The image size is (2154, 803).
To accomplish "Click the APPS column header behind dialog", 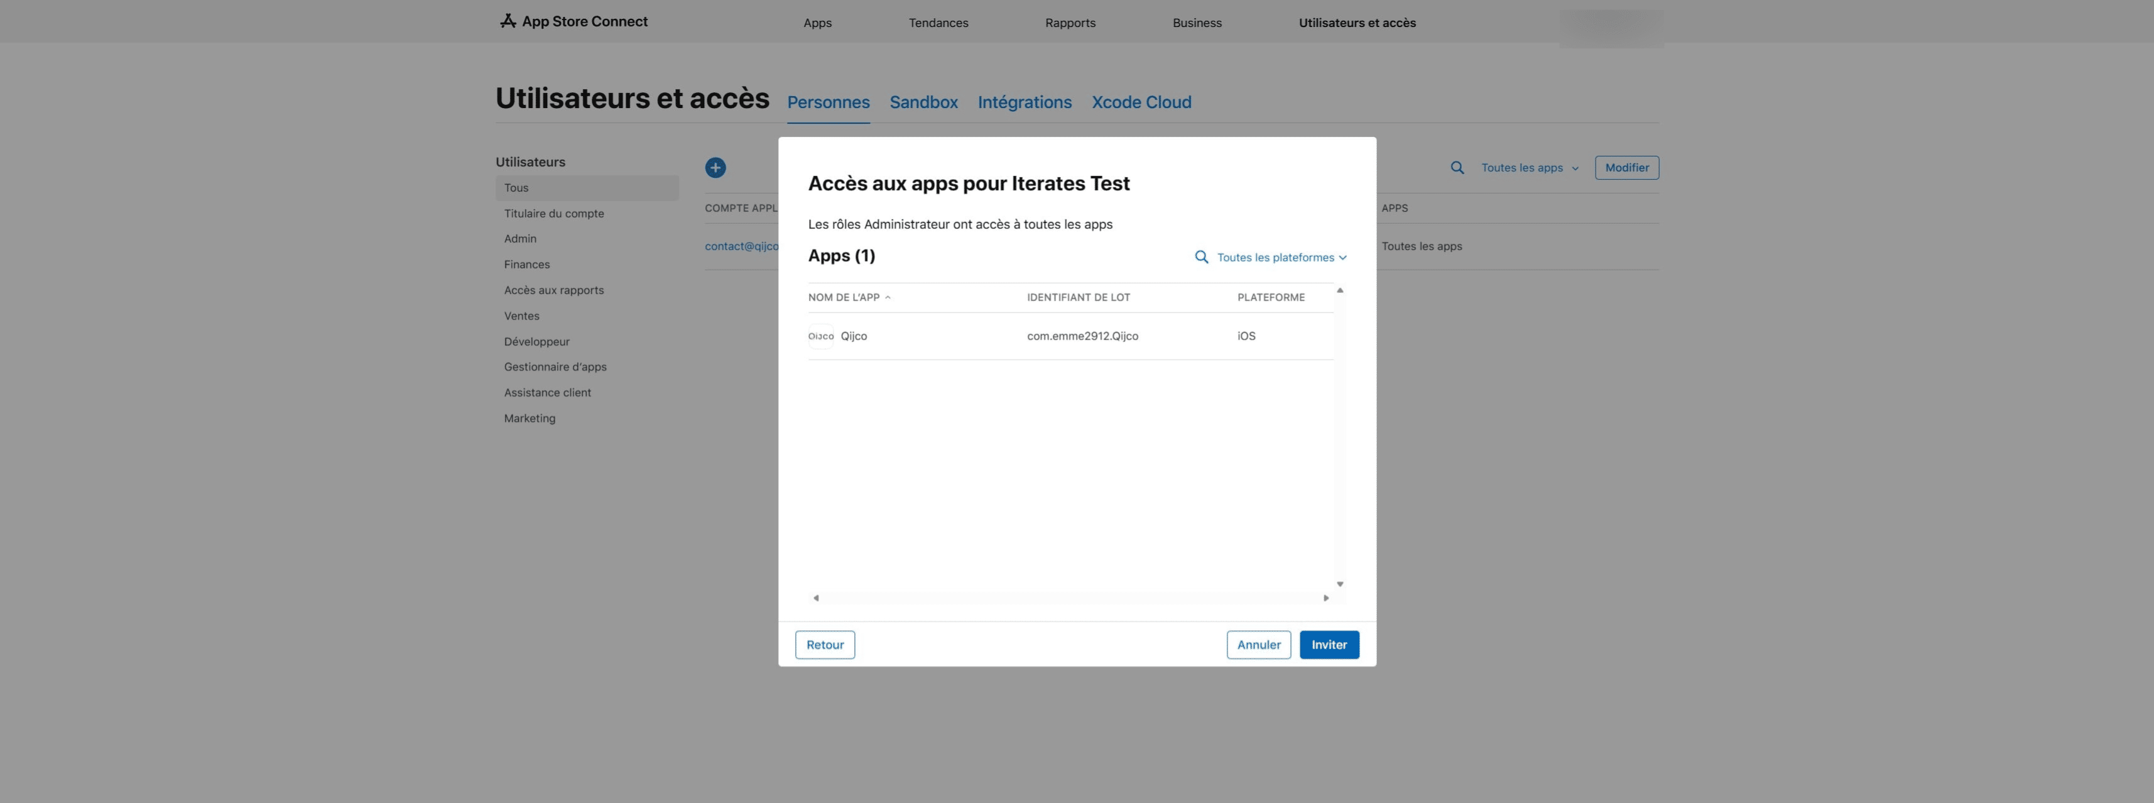I will [1394, 207].
